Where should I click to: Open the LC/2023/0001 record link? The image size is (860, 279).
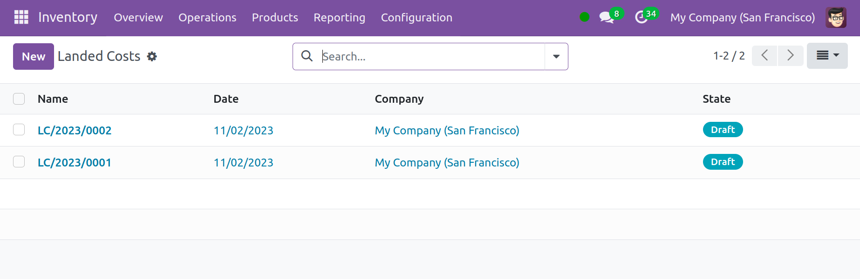click(75, 163)
